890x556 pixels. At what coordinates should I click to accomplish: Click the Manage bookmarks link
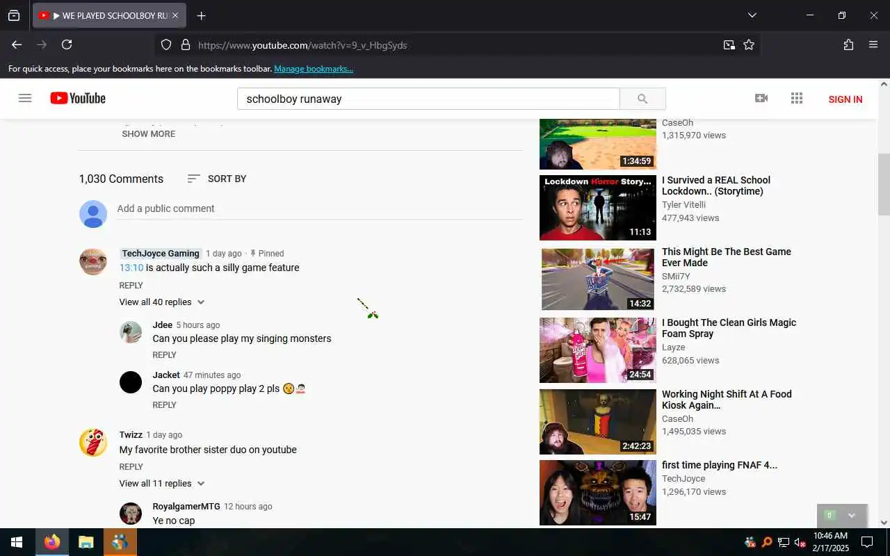tap(314, 69)
